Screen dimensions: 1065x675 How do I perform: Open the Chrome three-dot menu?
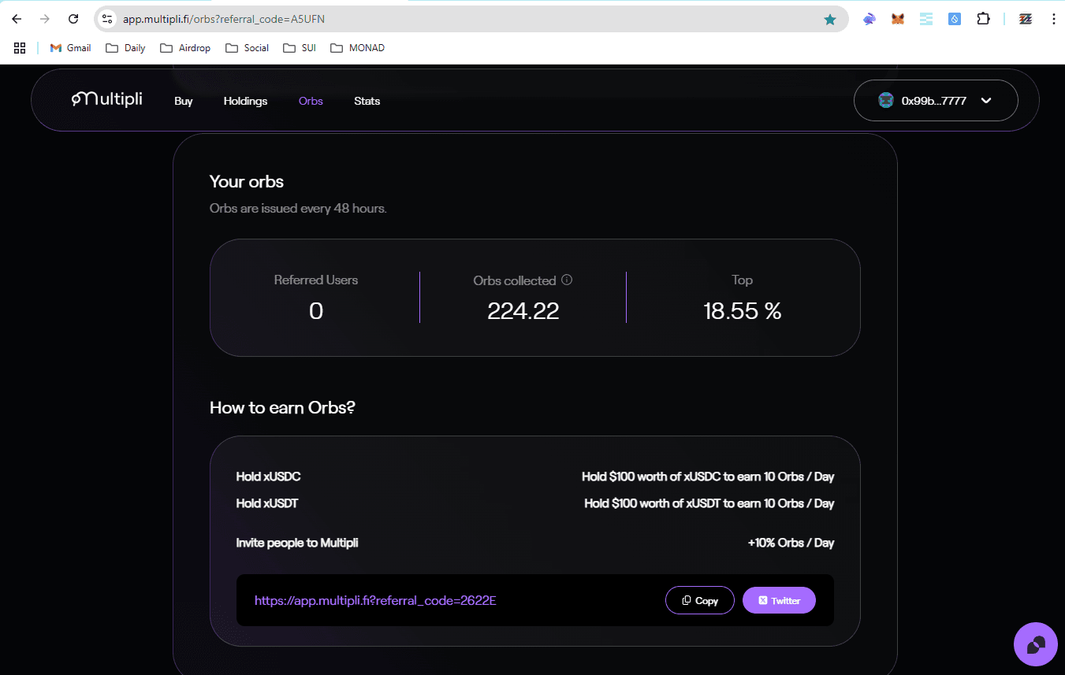click(x=1054, y=19)
